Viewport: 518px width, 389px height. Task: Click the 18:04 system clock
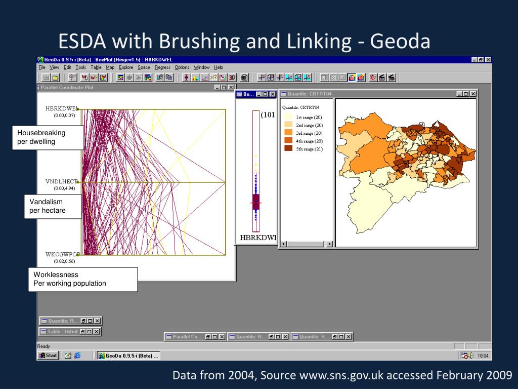[483, 356]
